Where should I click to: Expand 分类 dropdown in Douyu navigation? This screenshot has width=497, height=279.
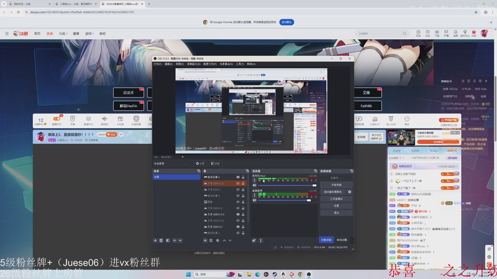pyautogui.click(x=63, y=33)
